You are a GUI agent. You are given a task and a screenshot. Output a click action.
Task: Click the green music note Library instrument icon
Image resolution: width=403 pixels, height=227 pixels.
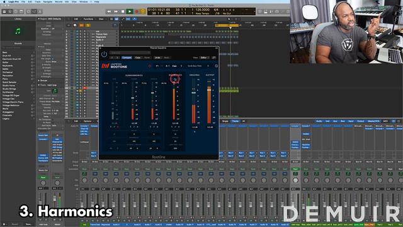pyautogui.click(x=18, y=32)
